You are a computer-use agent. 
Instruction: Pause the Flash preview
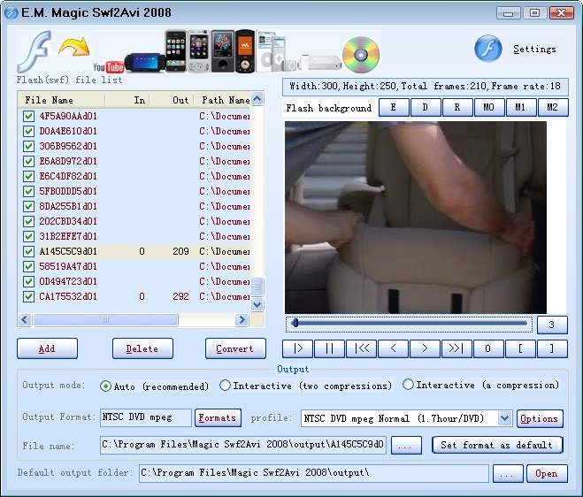pyautogui.click(x=329, y=348)
